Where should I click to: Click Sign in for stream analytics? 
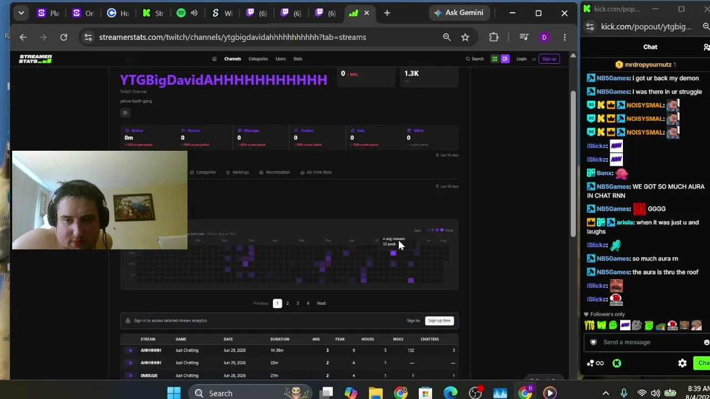point(413,320)
